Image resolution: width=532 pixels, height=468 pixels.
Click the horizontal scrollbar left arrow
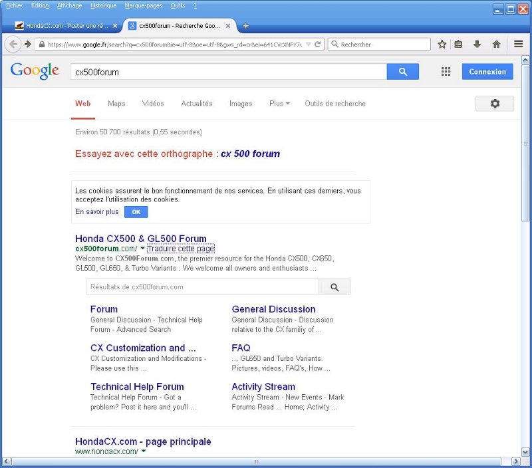coord(7,461)
